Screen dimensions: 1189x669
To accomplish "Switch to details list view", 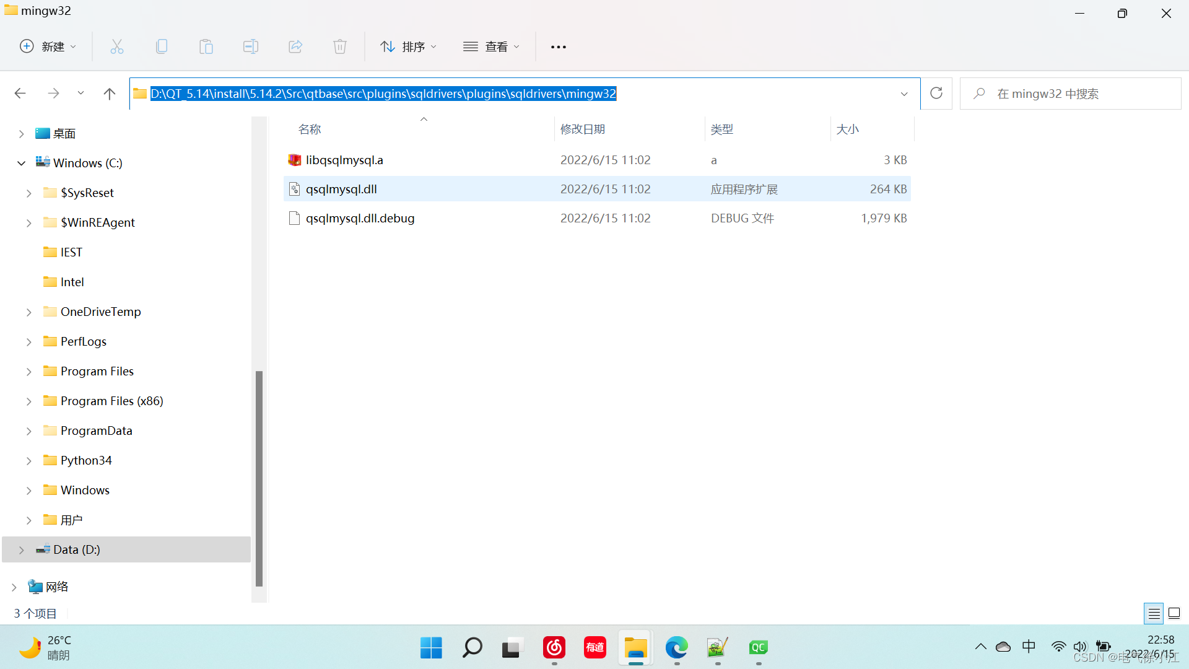I will pos(1154,614).
